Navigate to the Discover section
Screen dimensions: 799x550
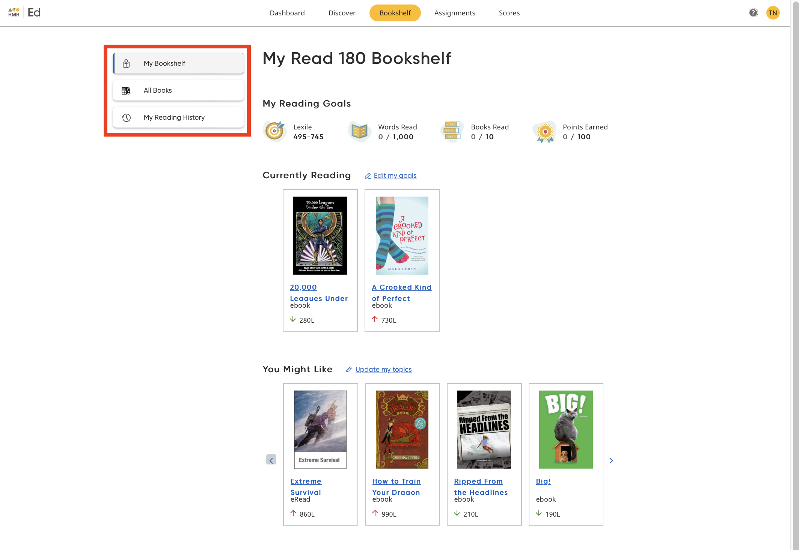pyautogui.click(x=342, y=13)
